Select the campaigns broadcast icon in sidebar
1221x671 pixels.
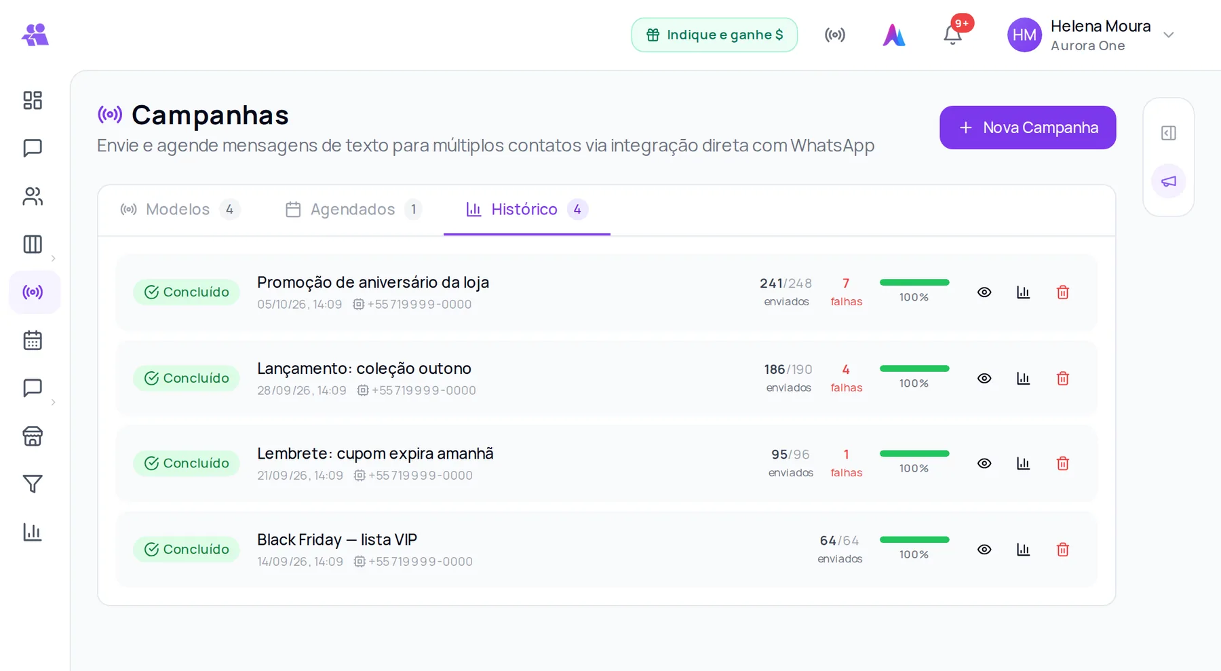click(x=33, y=292)
